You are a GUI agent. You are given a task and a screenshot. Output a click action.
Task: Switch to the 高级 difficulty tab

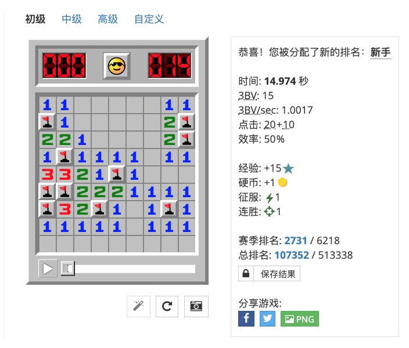click(x=107, y=19)
